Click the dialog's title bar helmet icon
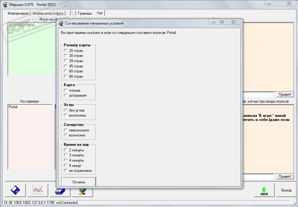Screen dimensions: 298x207 click(61, 23)
